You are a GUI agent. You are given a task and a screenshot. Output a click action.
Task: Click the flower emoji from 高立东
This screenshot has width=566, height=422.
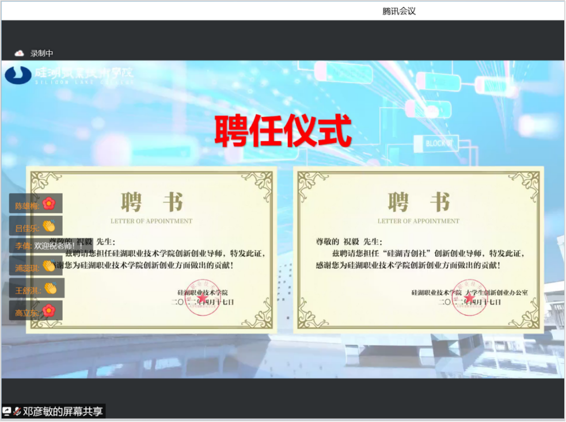(49, 311)
